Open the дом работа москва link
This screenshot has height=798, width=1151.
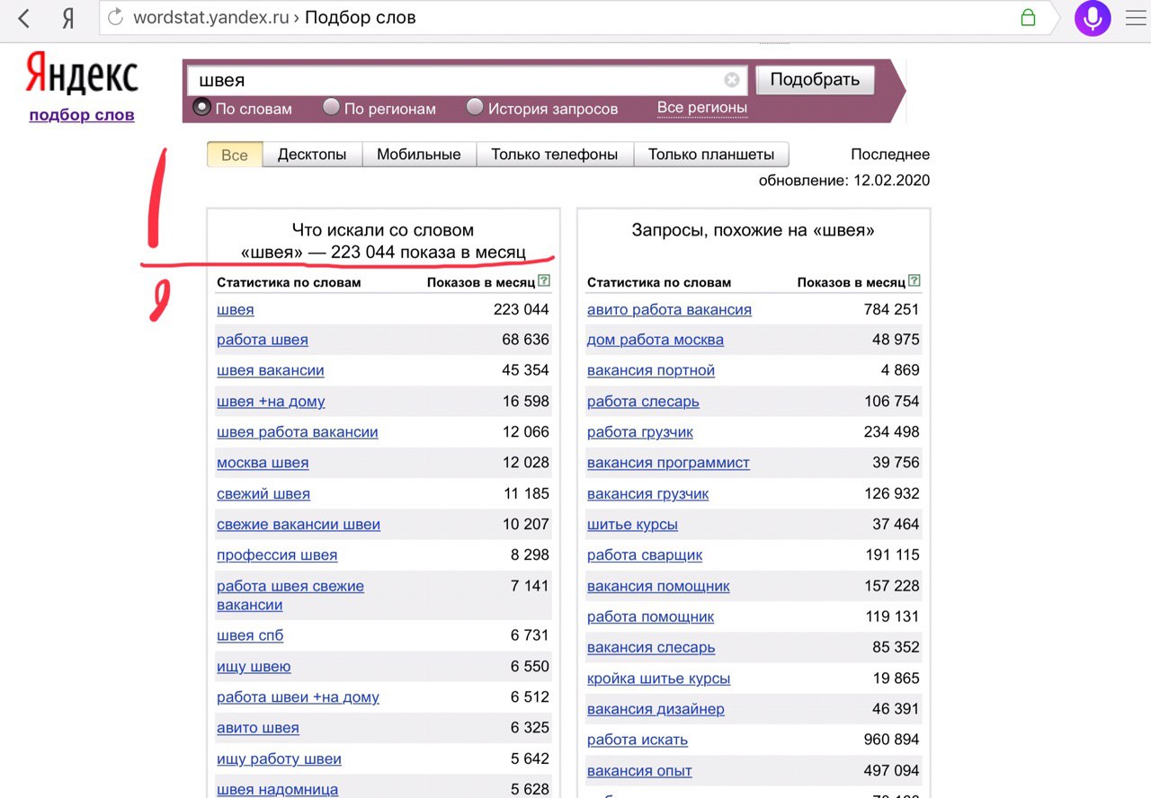[x=656, y=341]
